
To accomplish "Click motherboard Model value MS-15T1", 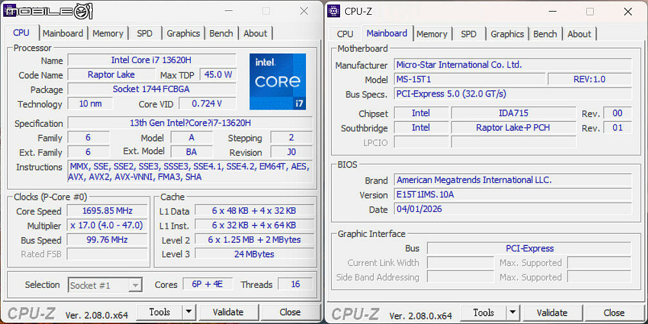I will click(470, 79).
